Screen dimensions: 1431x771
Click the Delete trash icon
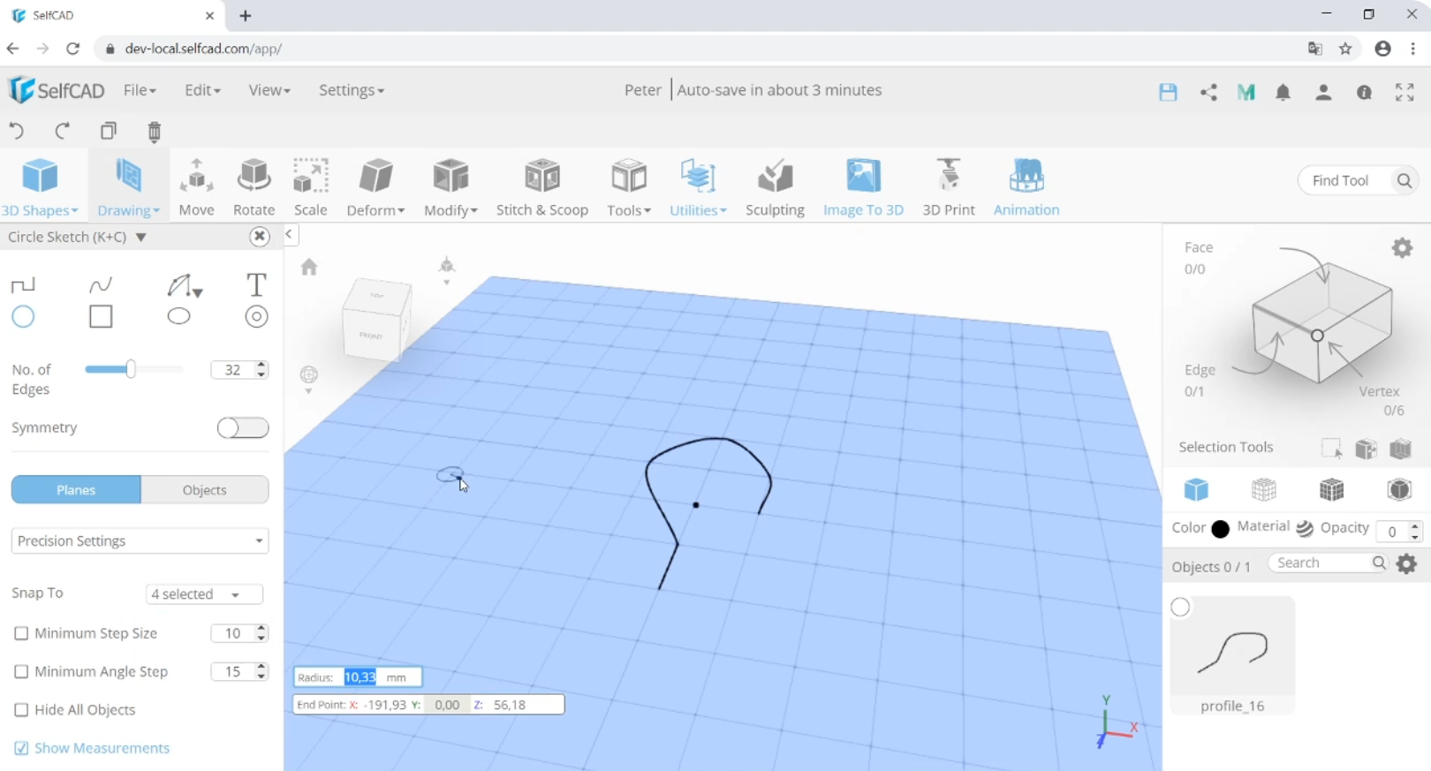pyautogui.click(x=155, y=132)
